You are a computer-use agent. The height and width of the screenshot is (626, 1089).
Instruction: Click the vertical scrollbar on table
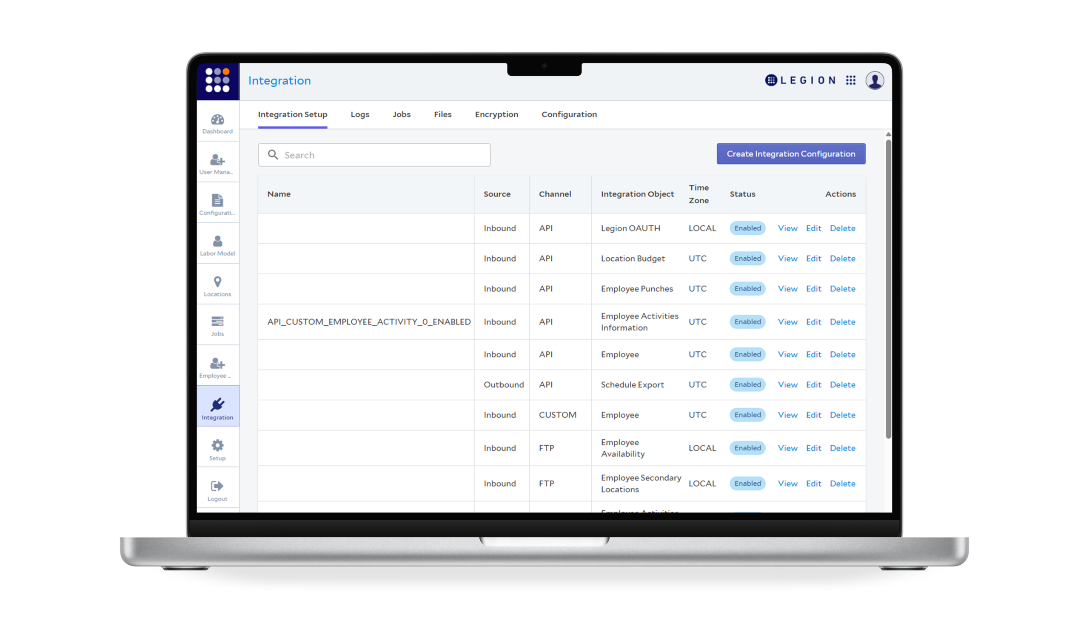click(x=888, y=288)
